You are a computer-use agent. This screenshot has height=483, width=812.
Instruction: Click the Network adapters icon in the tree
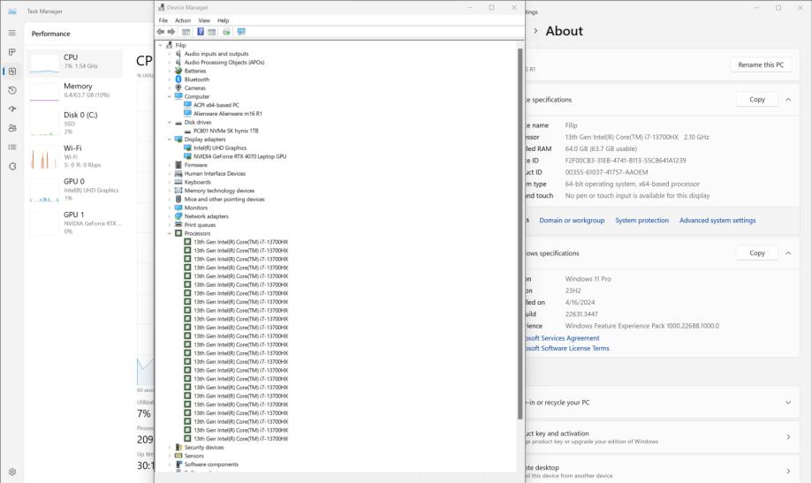coord(178,216)
